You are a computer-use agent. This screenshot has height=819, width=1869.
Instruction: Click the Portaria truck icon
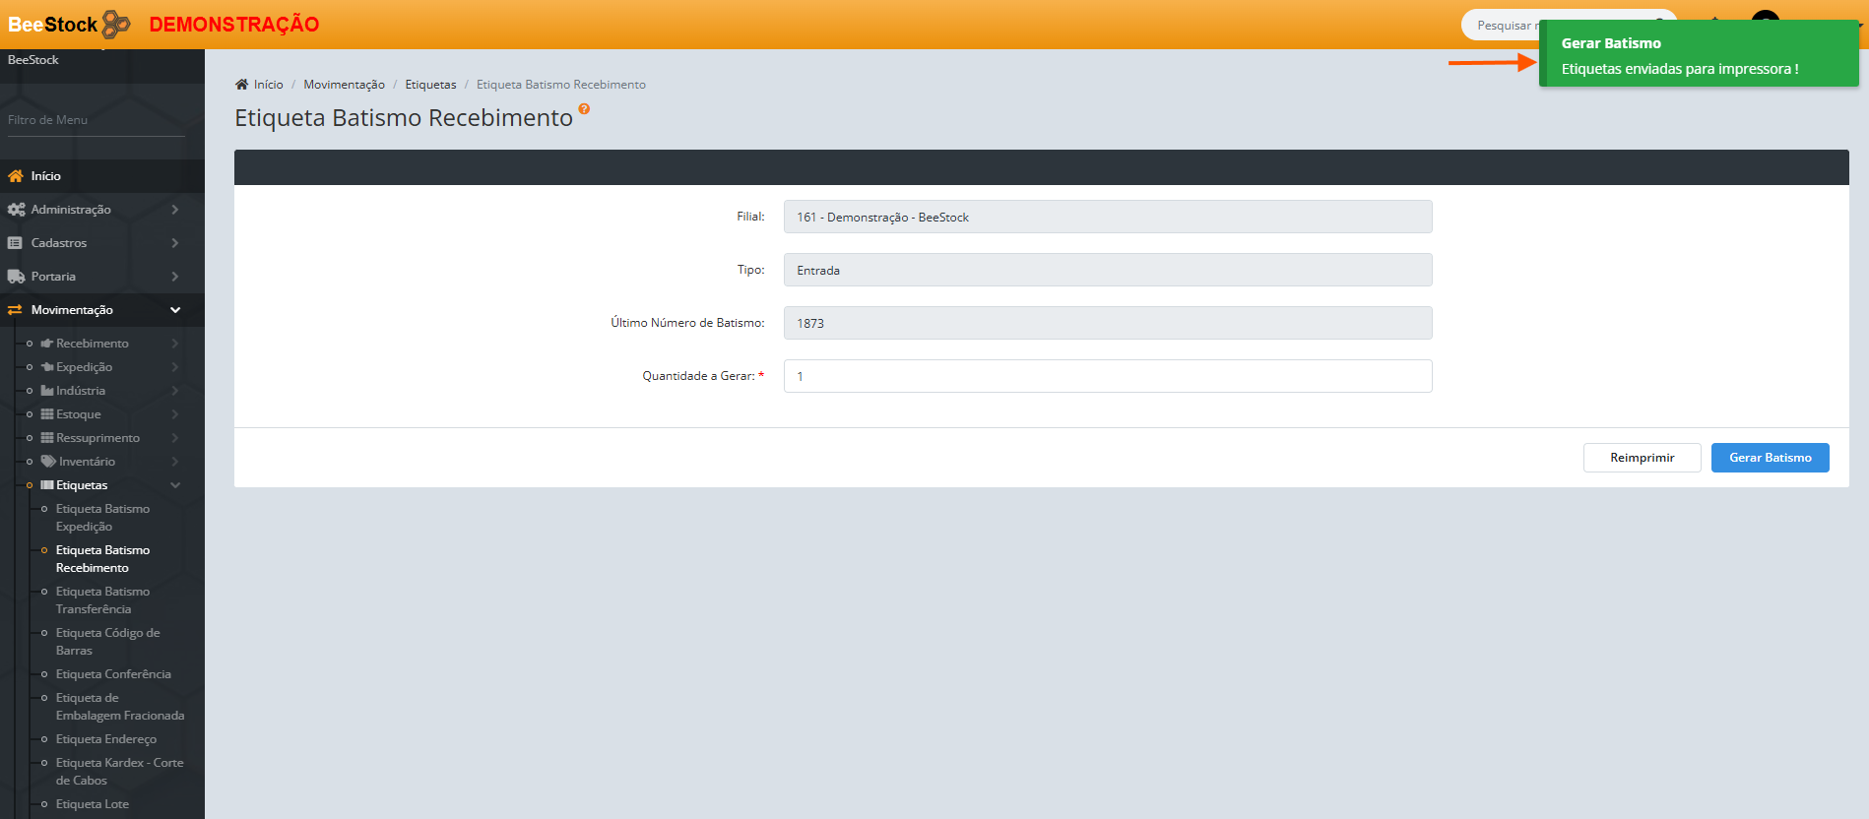point(16,277)
